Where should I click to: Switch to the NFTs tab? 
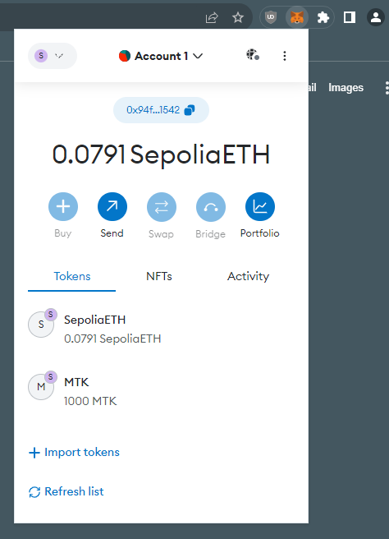159,276
